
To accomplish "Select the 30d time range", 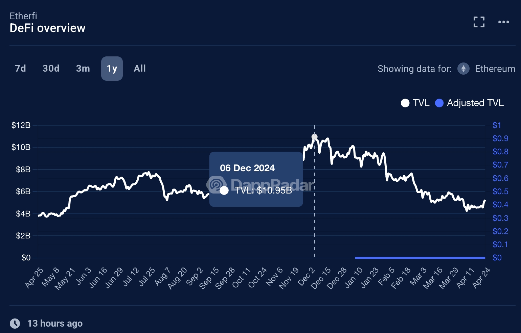I will 51,69.
